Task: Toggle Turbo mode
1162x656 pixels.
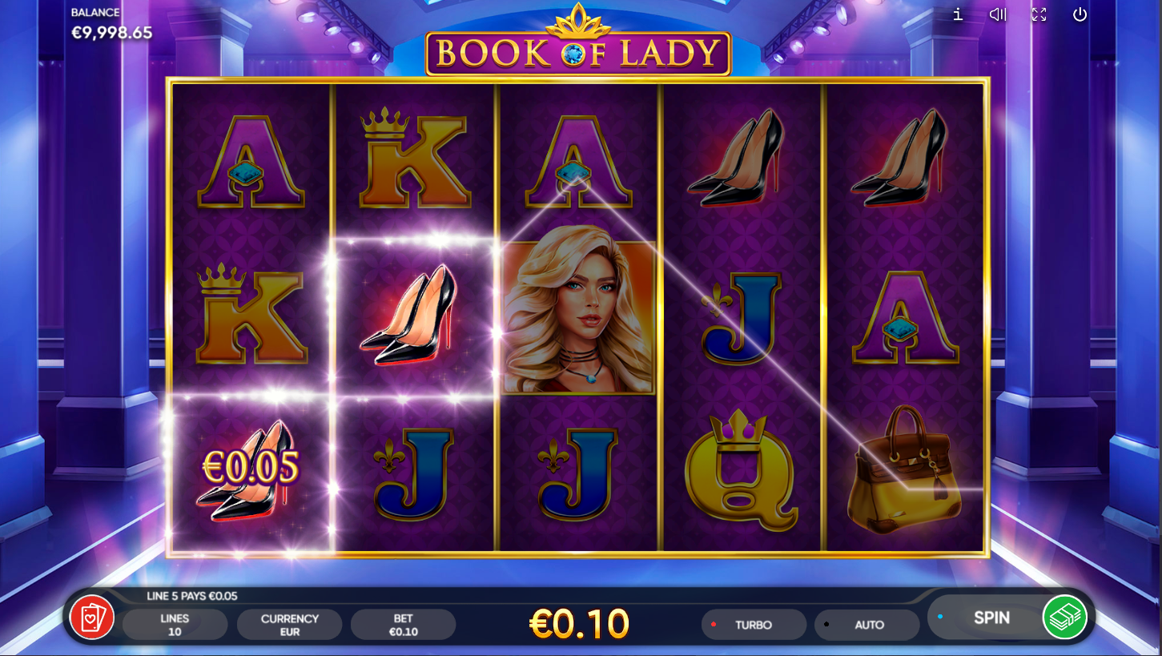Action: pos(754,625)
